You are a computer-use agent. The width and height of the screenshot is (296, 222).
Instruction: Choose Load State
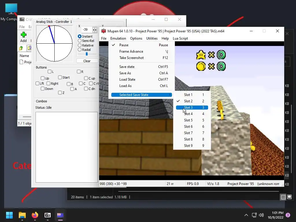(x=142, y=79)
